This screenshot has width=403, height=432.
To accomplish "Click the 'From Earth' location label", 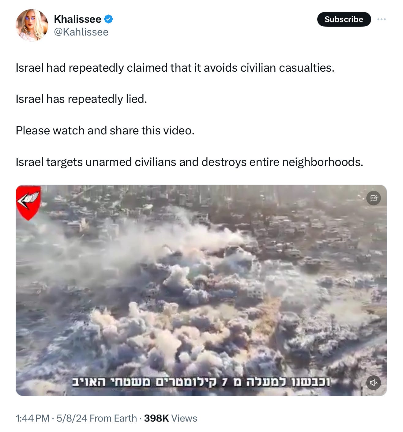I will tap(113, 418).
